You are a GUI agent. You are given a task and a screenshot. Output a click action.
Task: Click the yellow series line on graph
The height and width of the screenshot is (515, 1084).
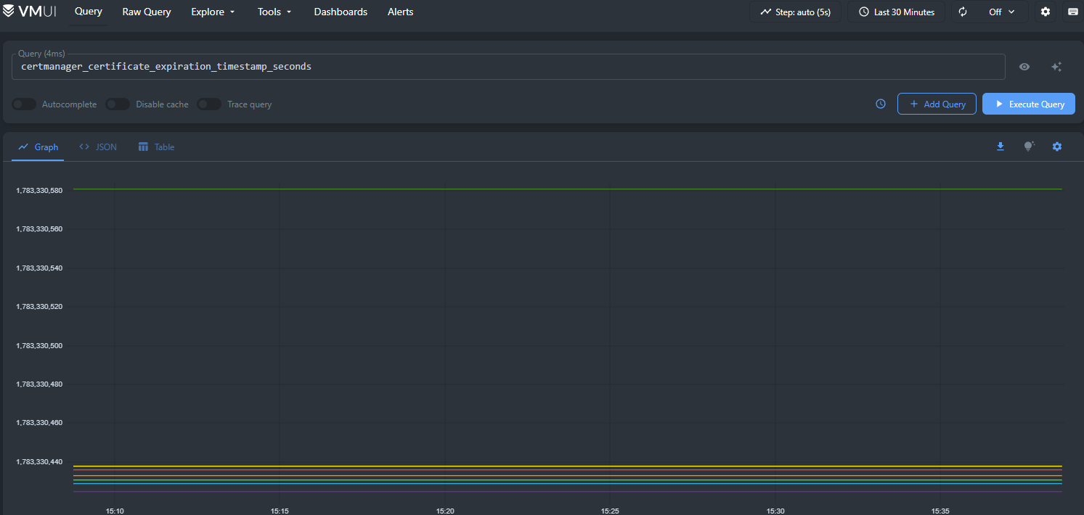[x=567, y=466]
